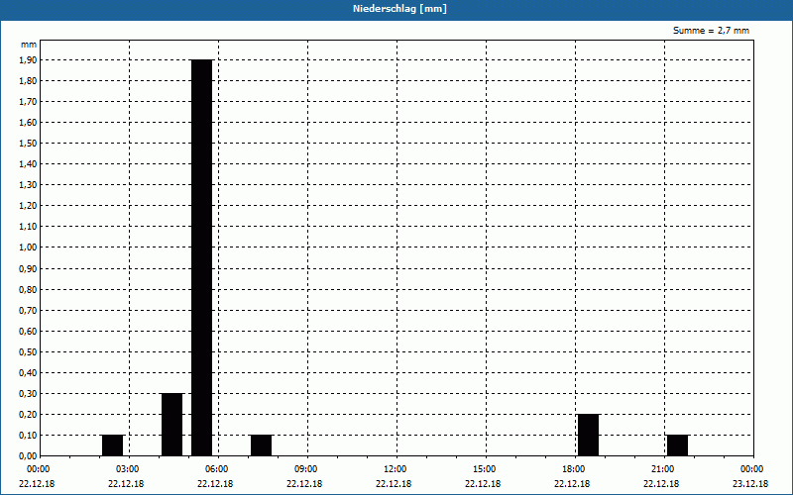The height and width of the screenshot is (495, 793).
Task: Click the 06:00 time axis label
Action: point(217,469)
